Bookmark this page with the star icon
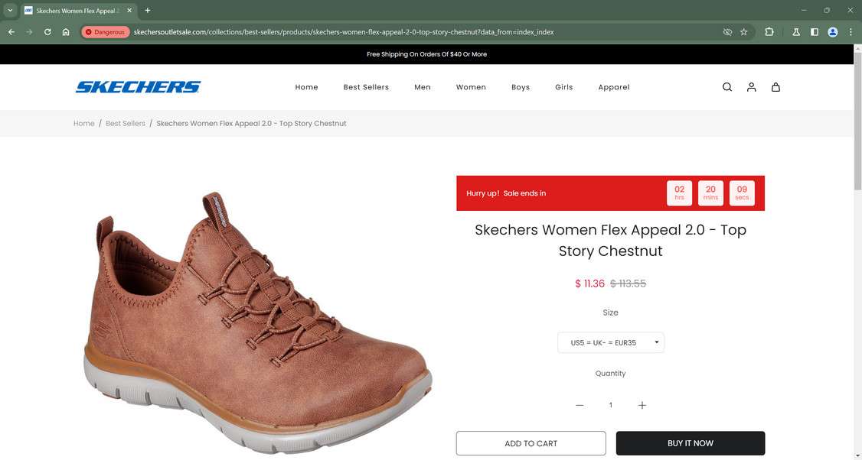 743,32
